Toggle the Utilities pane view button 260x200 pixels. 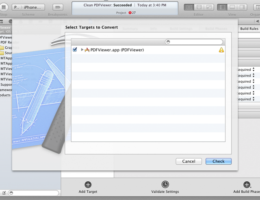tap(242, 7)
